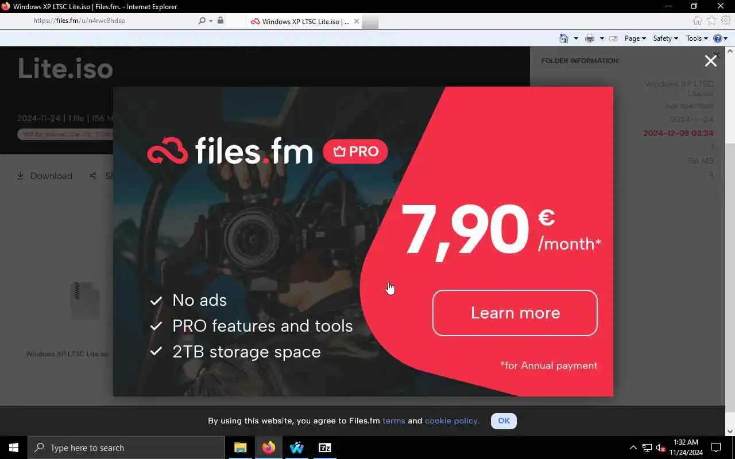The width and height of the screenshot is (735, 459).
Task: Click '2TB storage space' line
Action: [246, 352]
